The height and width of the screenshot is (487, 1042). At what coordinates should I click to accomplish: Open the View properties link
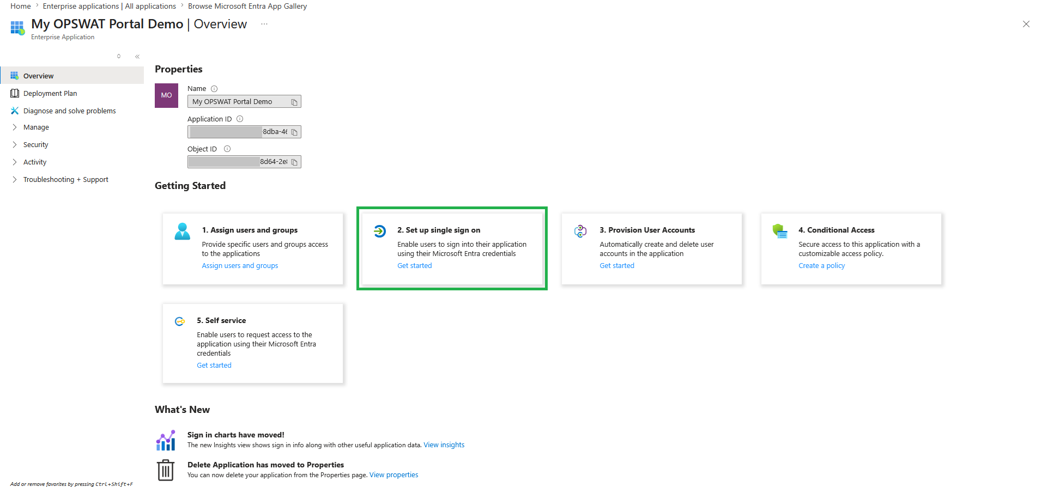point(394,475)
